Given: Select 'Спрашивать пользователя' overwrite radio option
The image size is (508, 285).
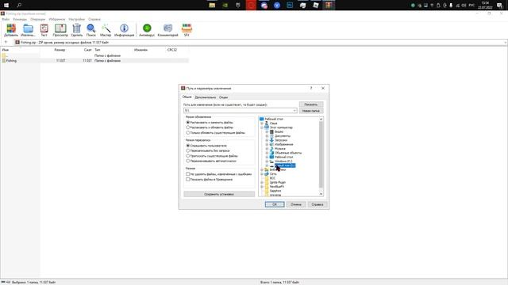Looking at the screenshot, I should (x=188, y=146).
